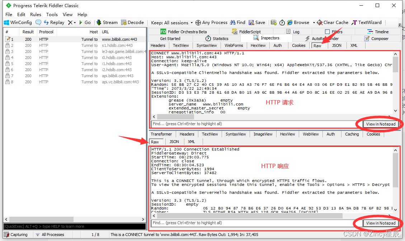The width and height of the screenshot is (405, 241).
Task: Click sessions list horizontal scrollbar
Action: pyautogui.click(x=74, y=220)
